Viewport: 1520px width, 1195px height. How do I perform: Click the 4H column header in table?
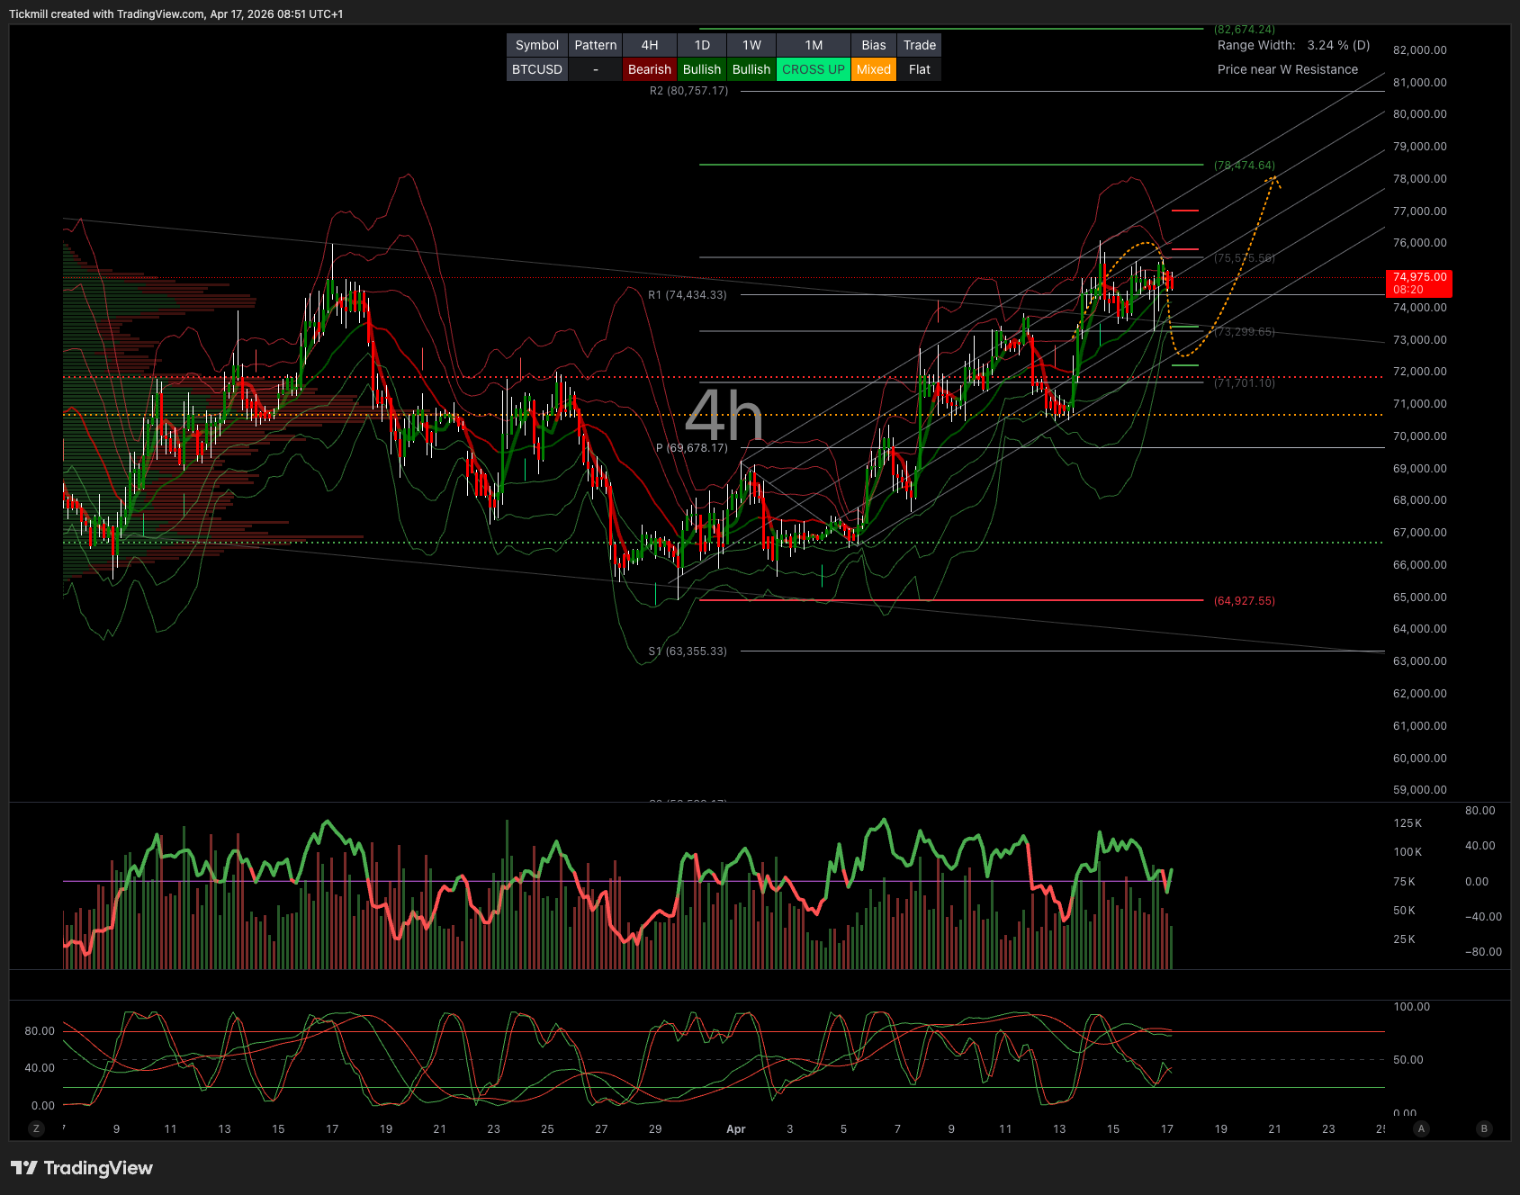coord(649,45)
